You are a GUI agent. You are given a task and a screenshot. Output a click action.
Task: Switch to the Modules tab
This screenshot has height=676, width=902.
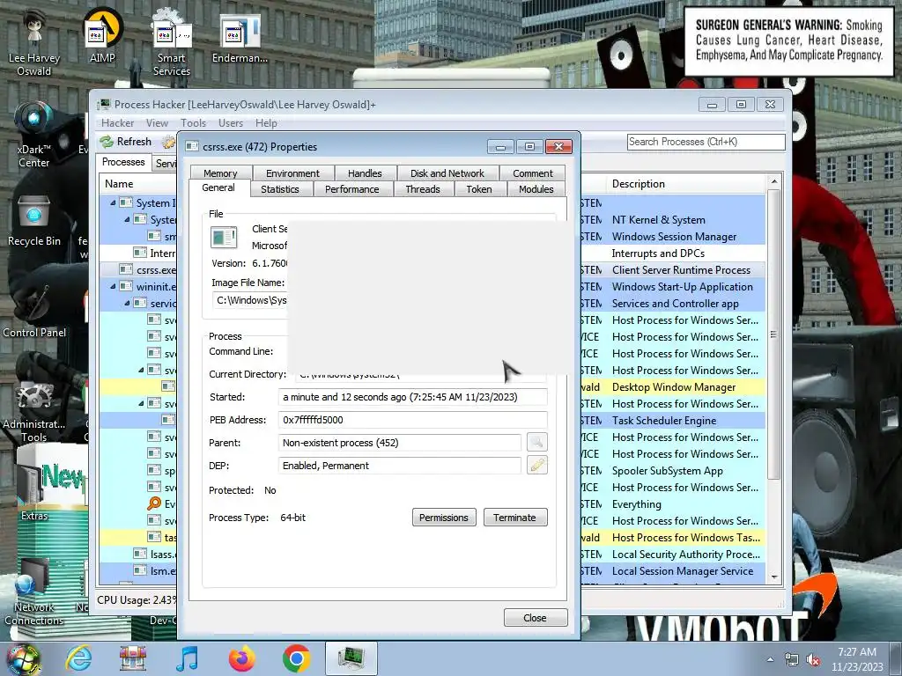pyautogui.click(x=536, y=189)
